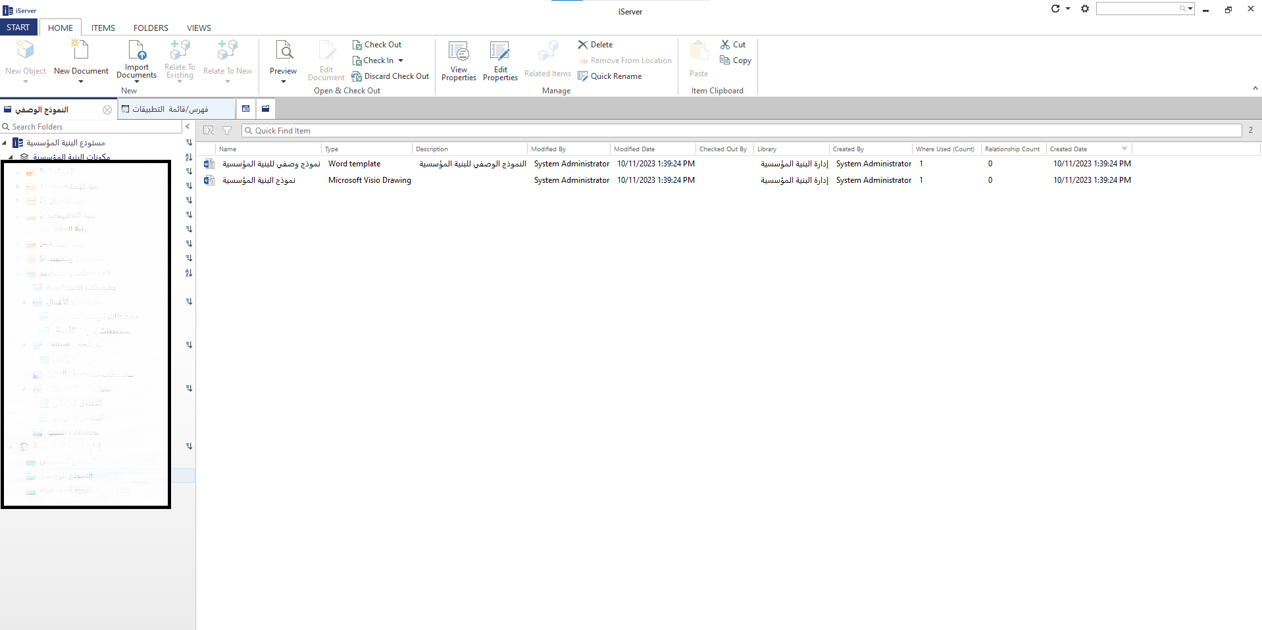Open the settings gear in title bar
The width and height of the screenshot is (1262, 630).
pyautogui.click(x=1085, y=9)
